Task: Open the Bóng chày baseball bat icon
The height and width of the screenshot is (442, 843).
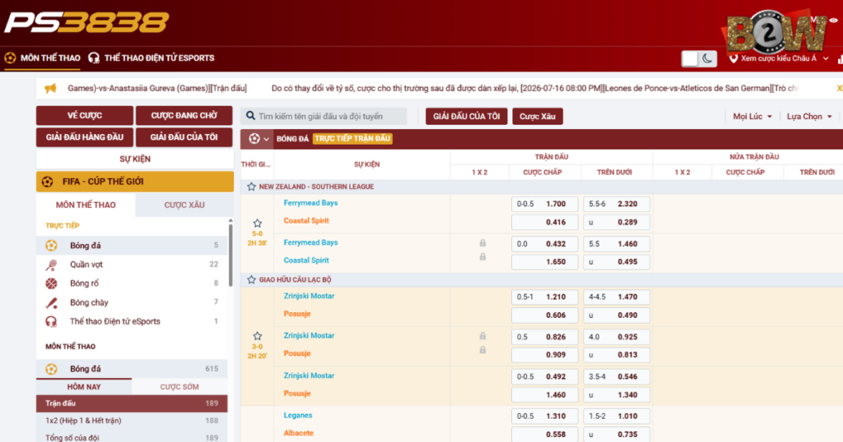Action: click(x=52, y=302)
